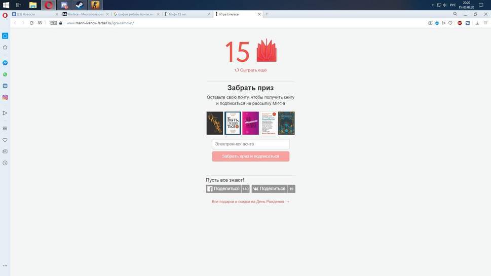The height and width of the screenshot is (276, 491).
Task: Open History clock icon in sidebar
Action: click(5, 163)
